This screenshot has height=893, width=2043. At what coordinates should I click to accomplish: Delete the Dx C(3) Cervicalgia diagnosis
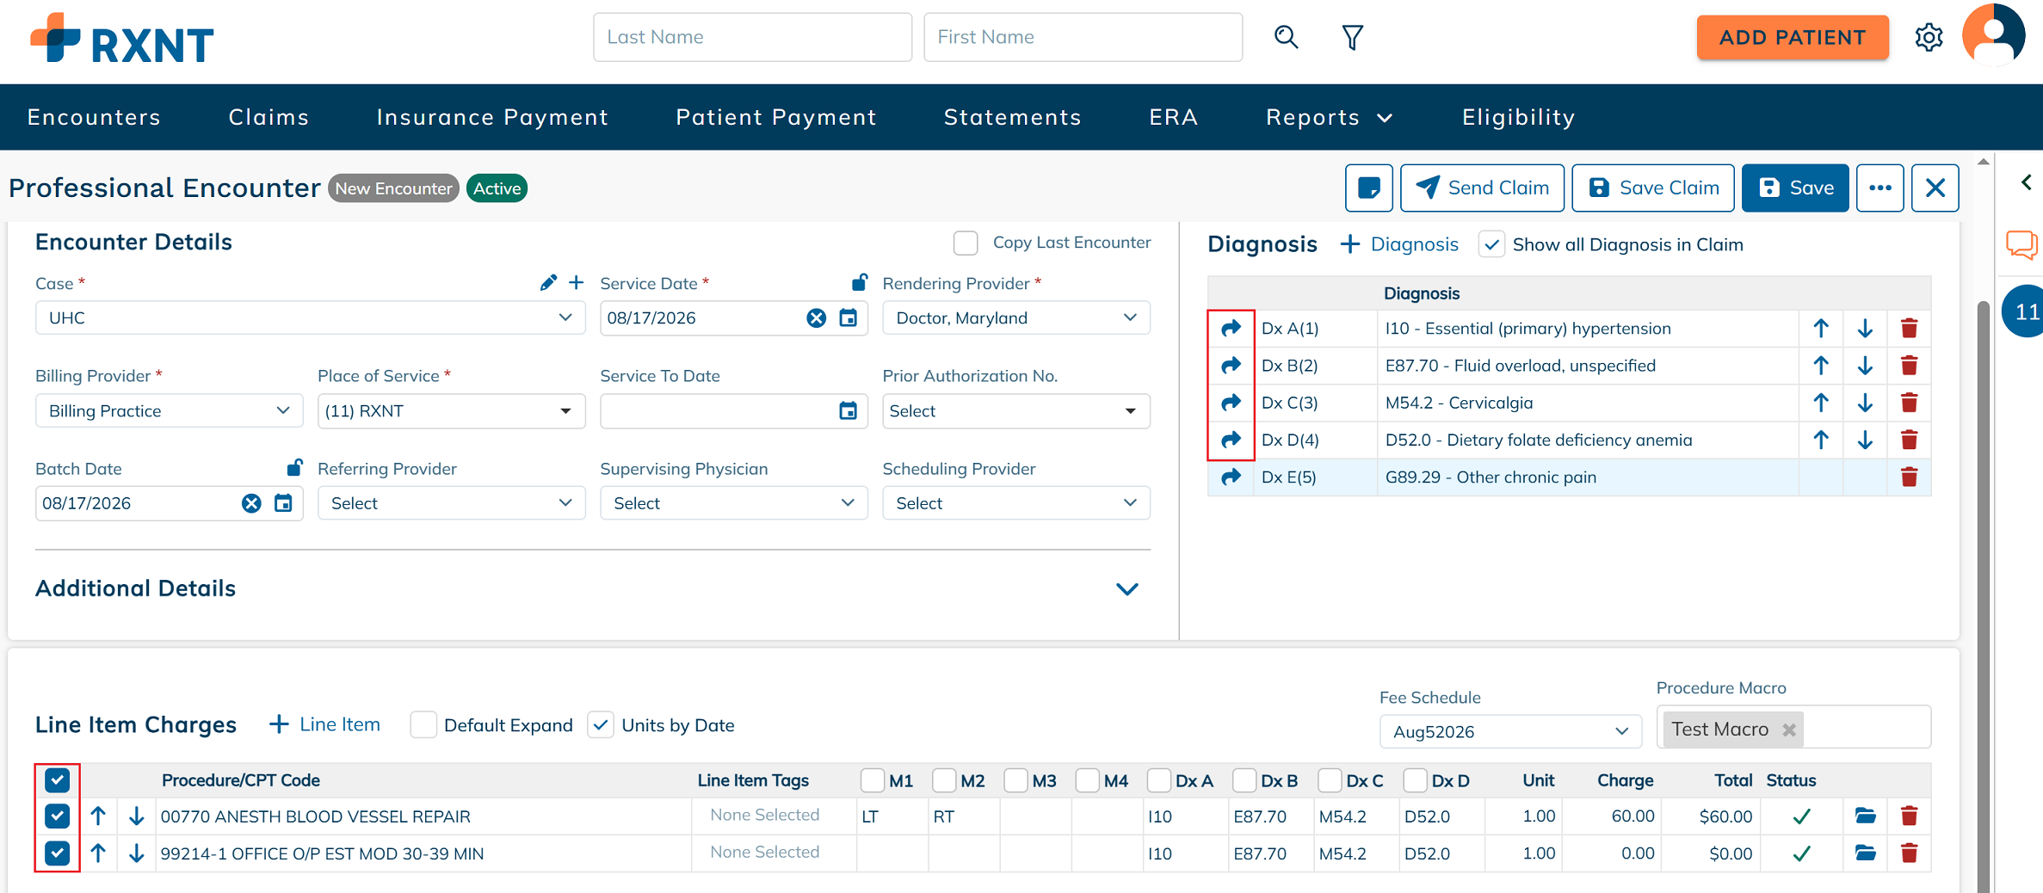[1909, 403]
